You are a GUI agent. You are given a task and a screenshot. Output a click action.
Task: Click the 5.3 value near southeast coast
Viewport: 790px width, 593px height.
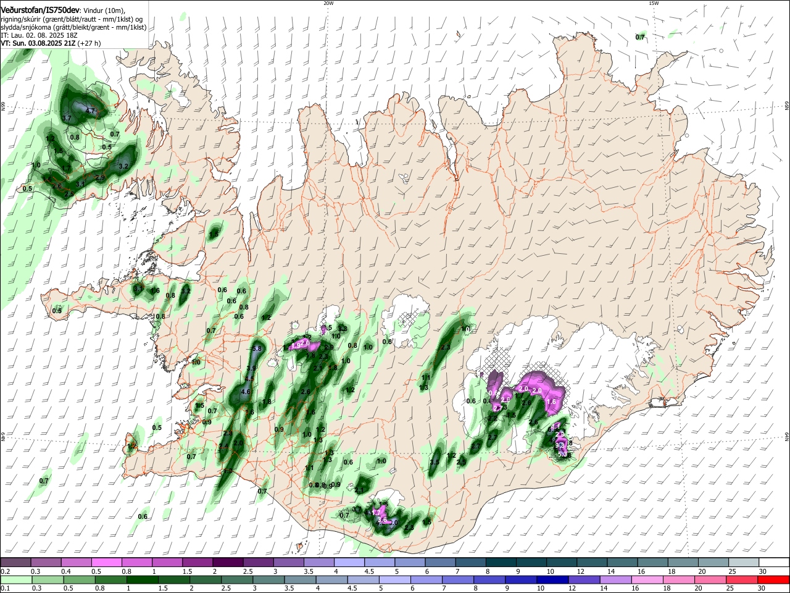point(562,455)
